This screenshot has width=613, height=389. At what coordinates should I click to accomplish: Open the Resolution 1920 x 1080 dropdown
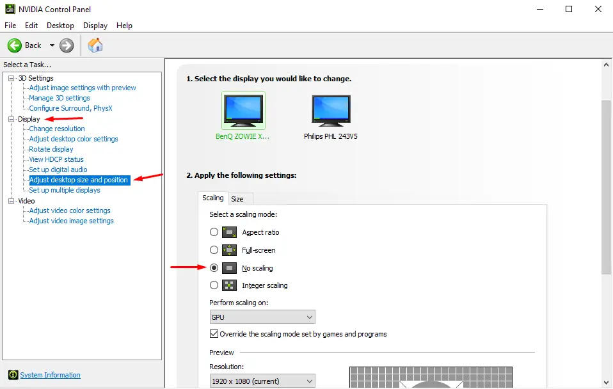(x=262, y=381)
